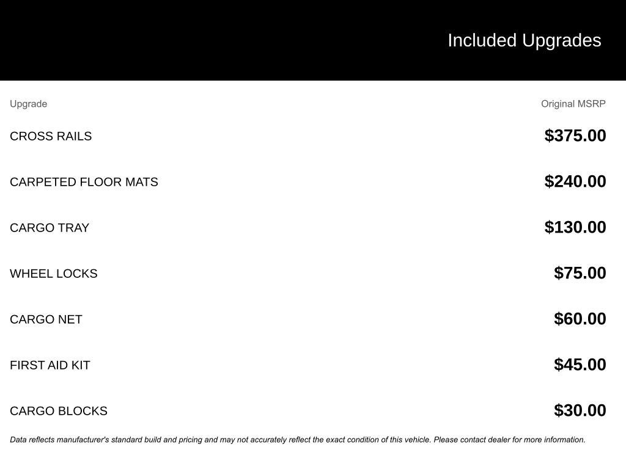This screenshot has height=469, width=626.
Task: Click the Original MSRP column header
Action: [573, 104]
